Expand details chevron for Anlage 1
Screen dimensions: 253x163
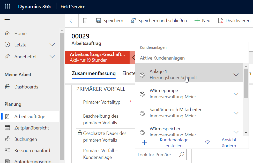point(236,75)
